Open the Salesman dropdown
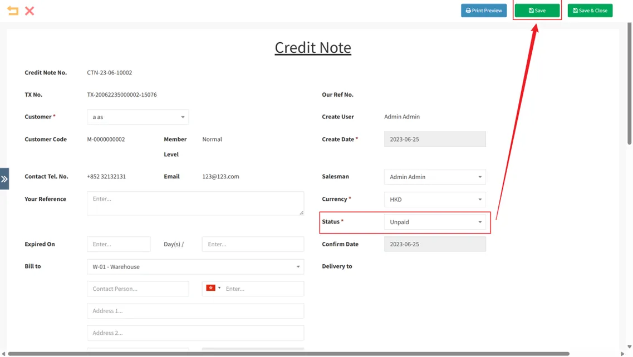The width and height of the screenshot is (633, 357). coord(434,177)
